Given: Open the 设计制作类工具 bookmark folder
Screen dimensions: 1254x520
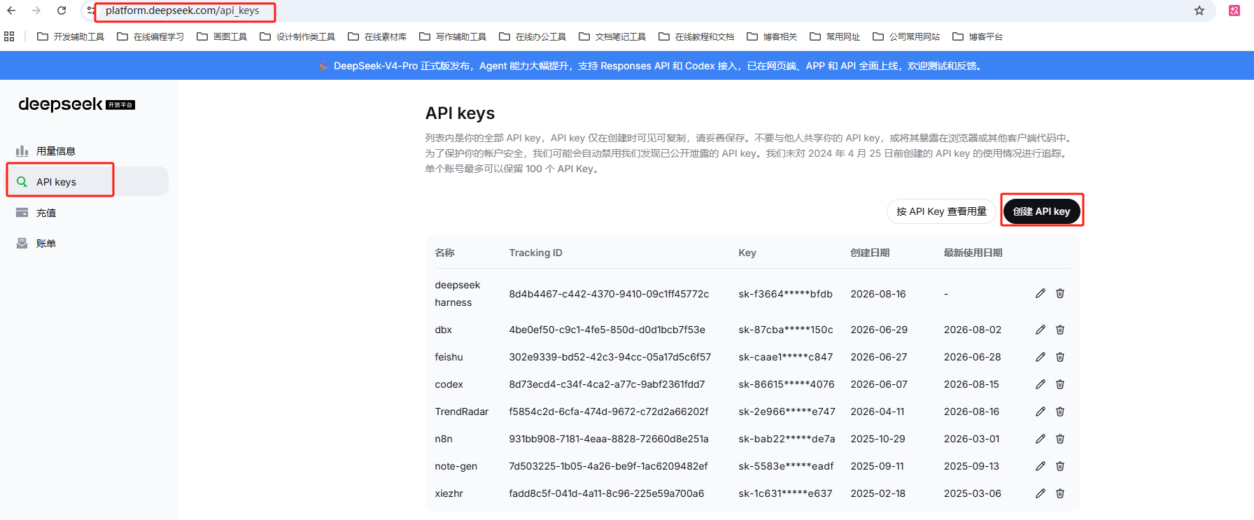Looking at the screenshot, I should pyautogui.click(x=297, y=36).
